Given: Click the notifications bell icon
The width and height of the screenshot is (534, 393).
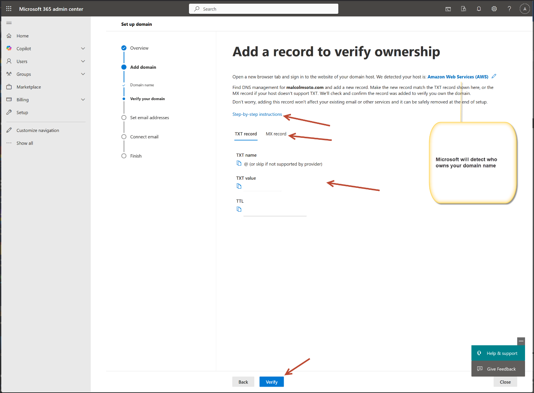Looking at the screenshot, I should pyautogui.click(x=479, y=9).
